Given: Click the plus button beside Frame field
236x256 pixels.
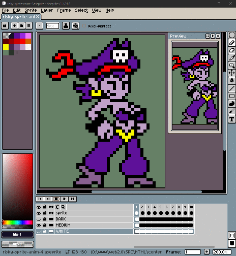Looking at the screenshot, I should click(x=206, y=252).
